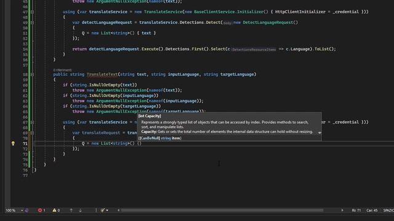Expand the tooltip overloads arrow in IntelliSense popup
This screenshot has width=394, height=221.
click(320, 133)
